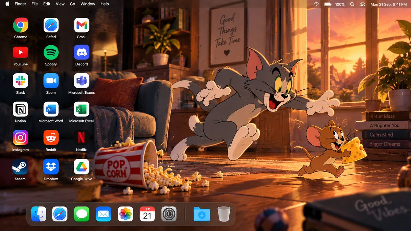The width and height of the screenshot is (411, 231).
Task: Open the View menu
Action: point(60,4)
